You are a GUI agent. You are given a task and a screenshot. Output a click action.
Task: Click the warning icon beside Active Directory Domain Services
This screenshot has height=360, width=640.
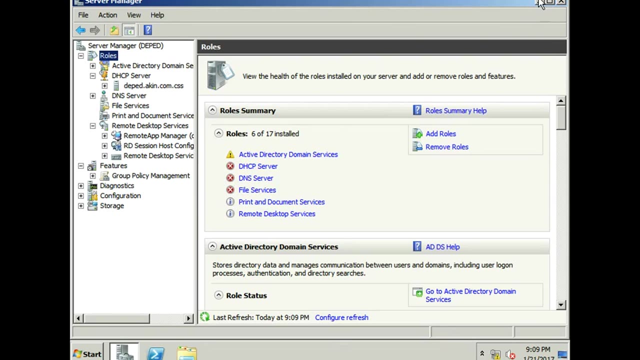tap(230, 154)
